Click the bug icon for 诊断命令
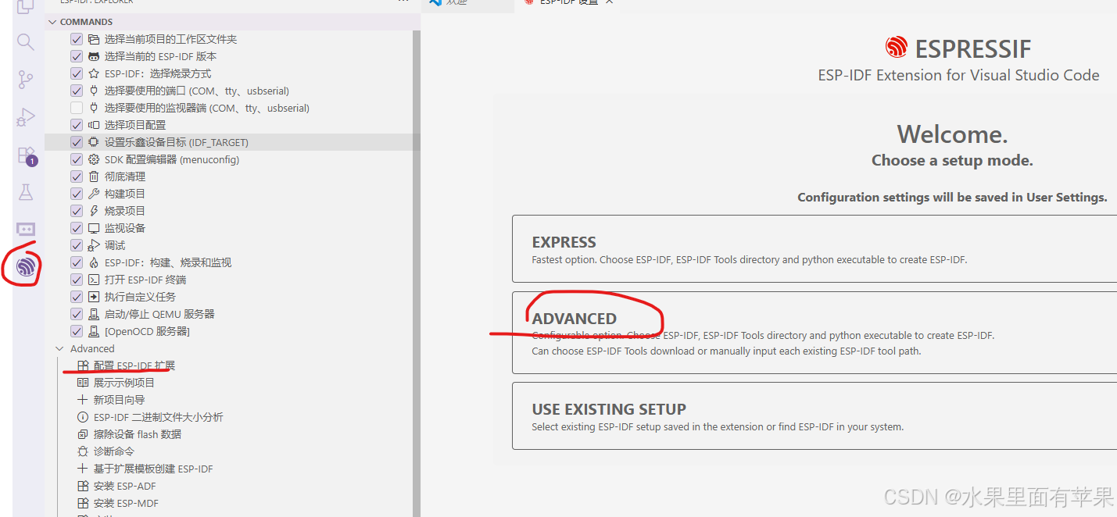This screenshot has width=1117, height=517. pyautogui.click(x=83, y=451)
